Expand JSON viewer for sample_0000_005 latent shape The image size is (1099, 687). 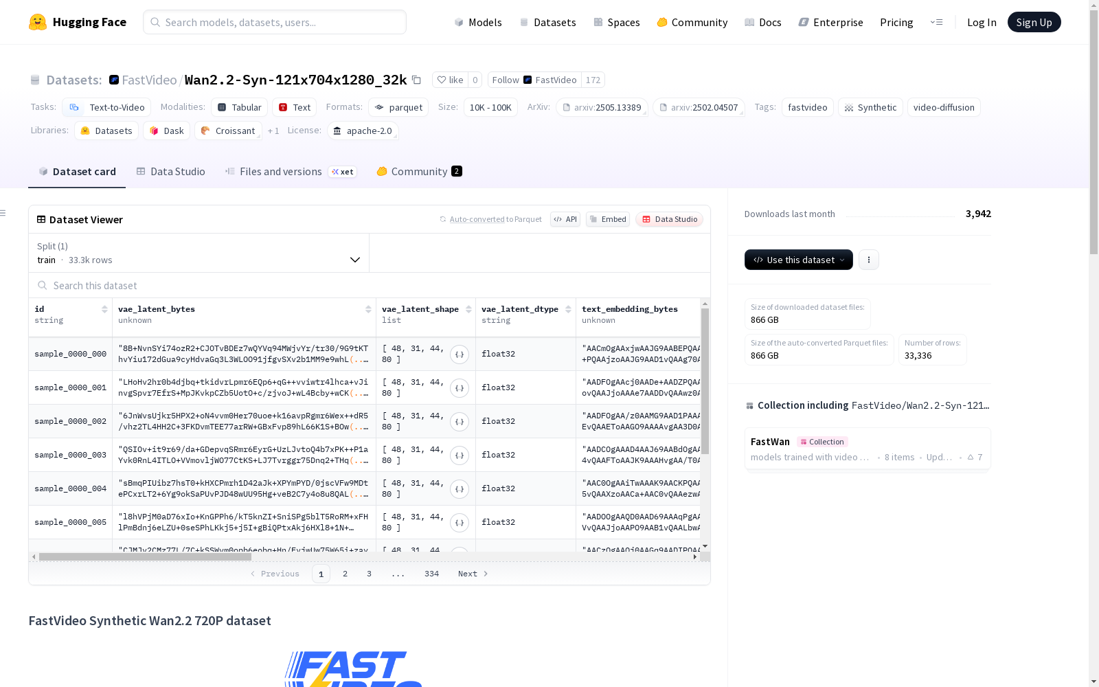[x=460, y=523]
